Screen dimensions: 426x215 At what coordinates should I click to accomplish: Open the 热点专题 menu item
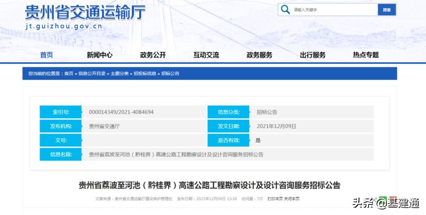click(x=366, y=55)
